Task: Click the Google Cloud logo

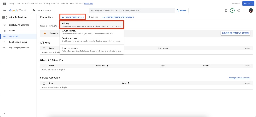Action: click(18, 10)
